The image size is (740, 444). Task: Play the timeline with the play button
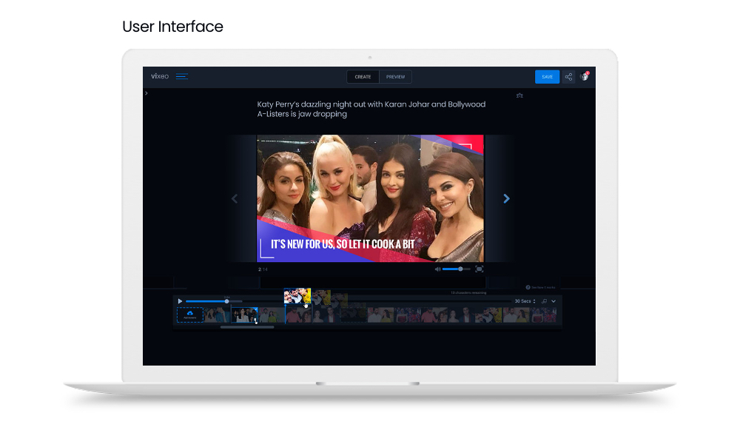tap(180, 301)
